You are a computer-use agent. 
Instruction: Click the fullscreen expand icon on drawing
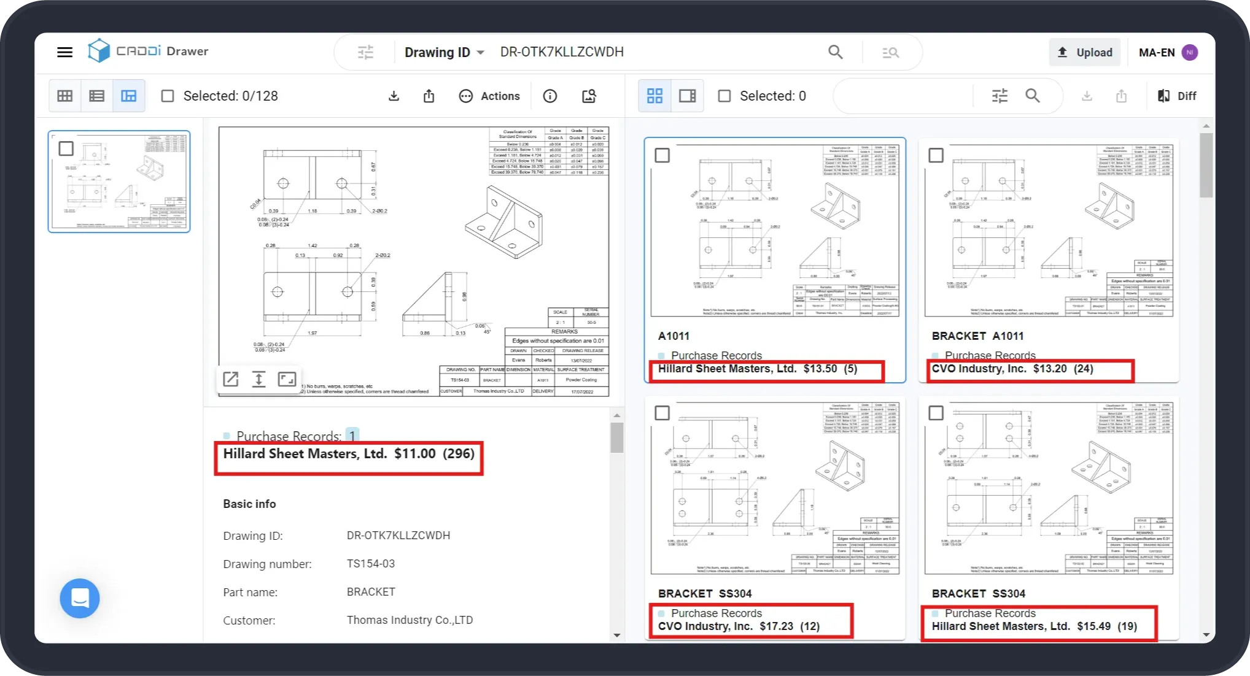(x=287, y=379)
